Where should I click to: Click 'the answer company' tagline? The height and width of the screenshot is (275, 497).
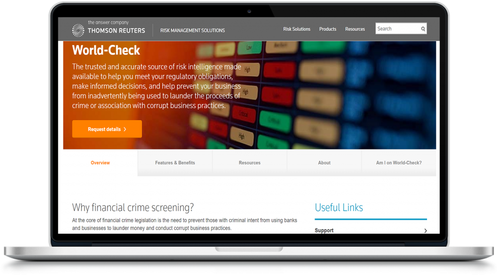click(x=108, y=23)
